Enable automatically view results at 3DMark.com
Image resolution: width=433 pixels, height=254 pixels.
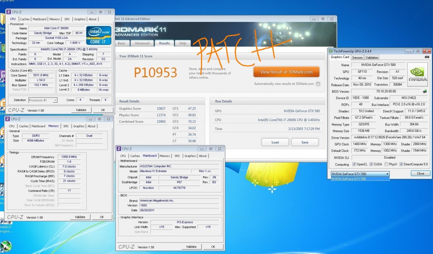[x=318, y=84]
